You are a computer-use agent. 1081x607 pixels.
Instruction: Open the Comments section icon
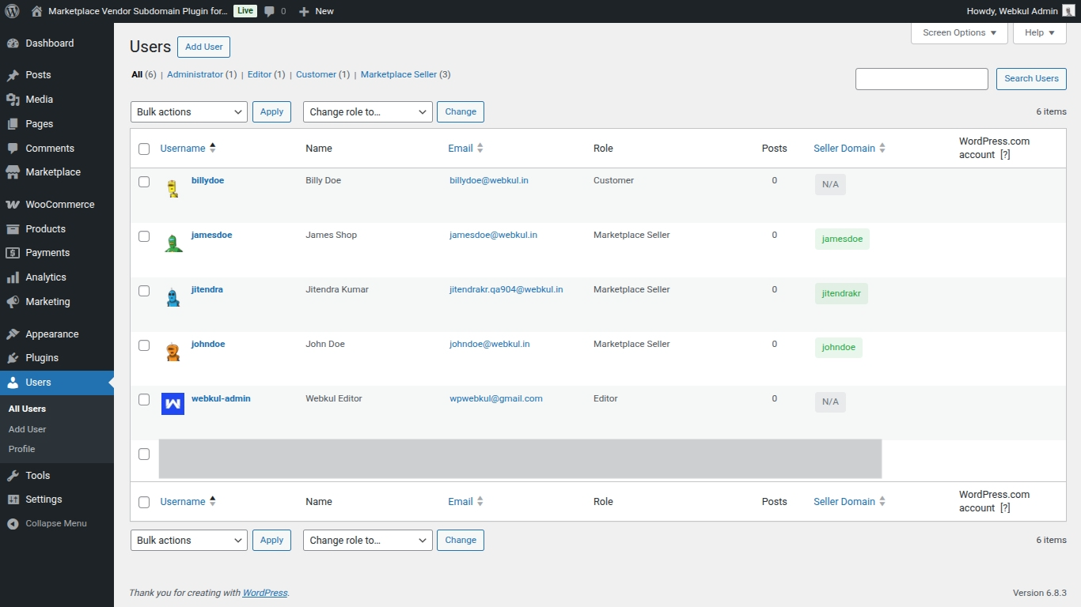point(13,148)
